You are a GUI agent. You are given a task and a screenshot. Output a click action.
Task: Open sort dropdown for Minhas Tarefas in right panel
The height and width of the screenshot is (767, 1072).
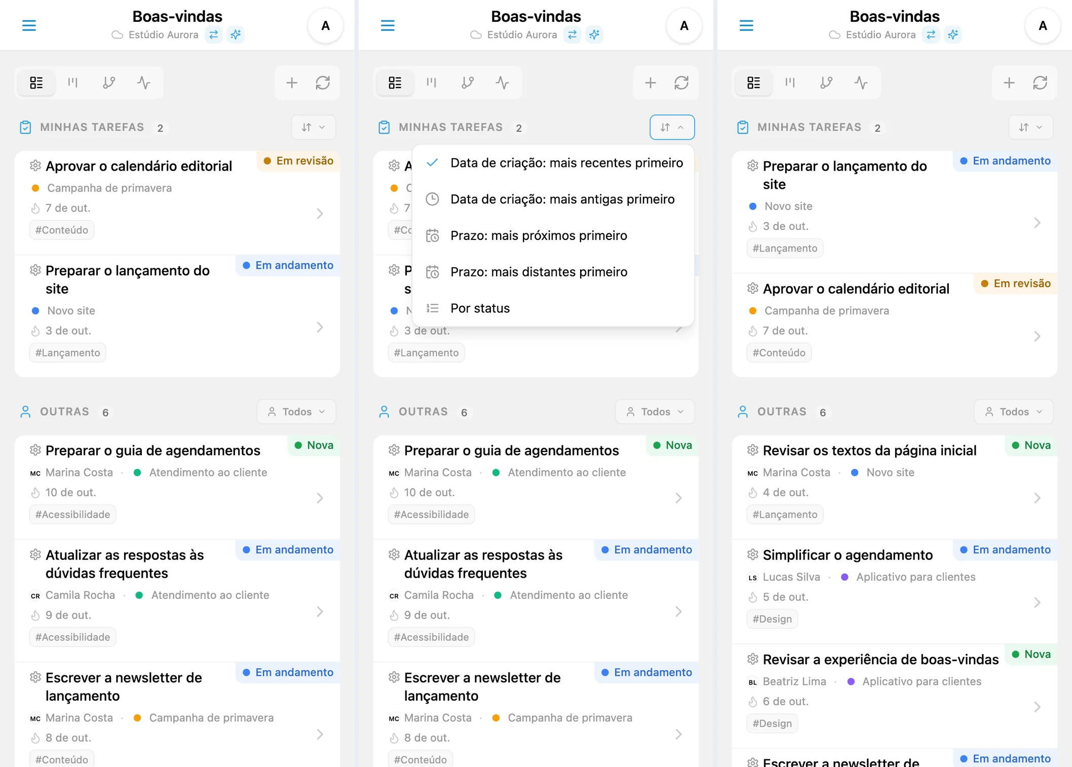1031,127
